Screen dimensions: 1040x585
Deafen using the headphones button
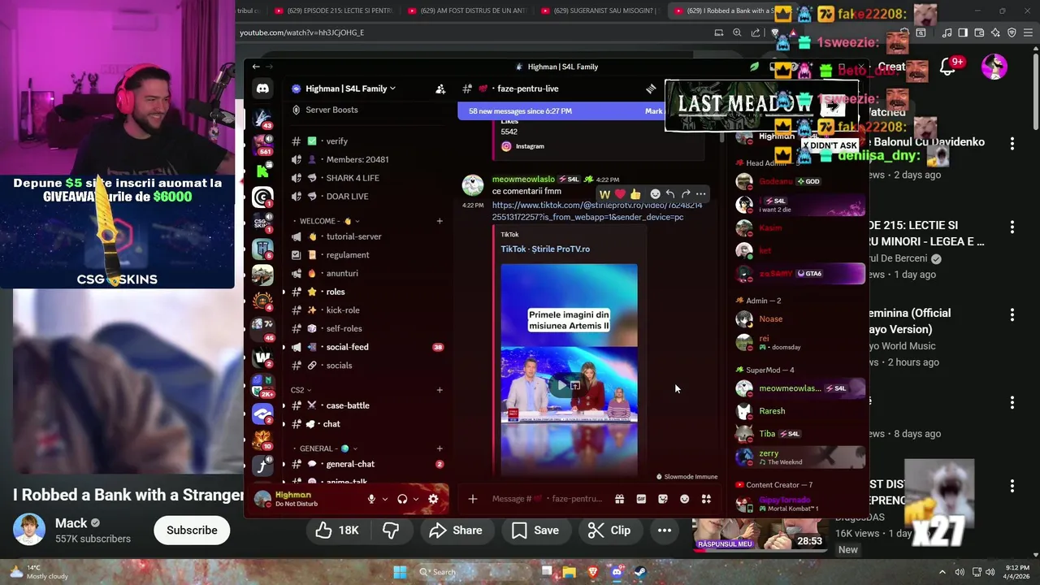coord(402,499)
